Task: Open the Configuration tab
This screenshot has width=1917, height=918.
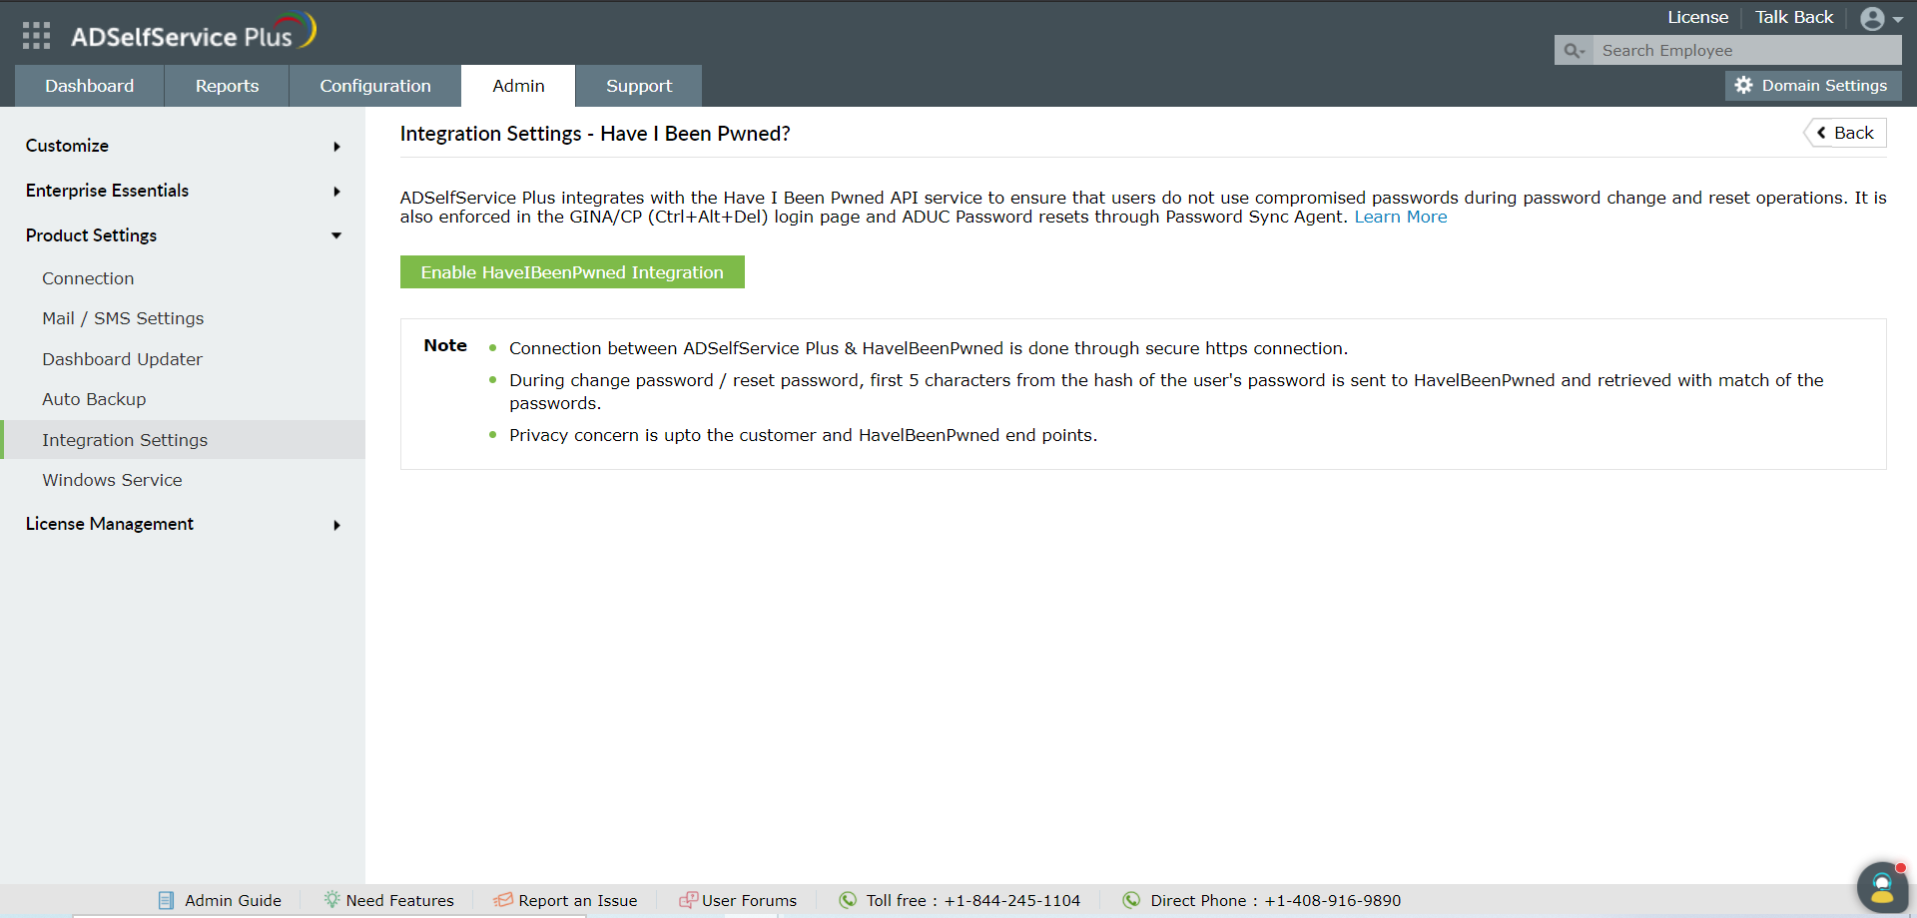Action: pos(375,86)
